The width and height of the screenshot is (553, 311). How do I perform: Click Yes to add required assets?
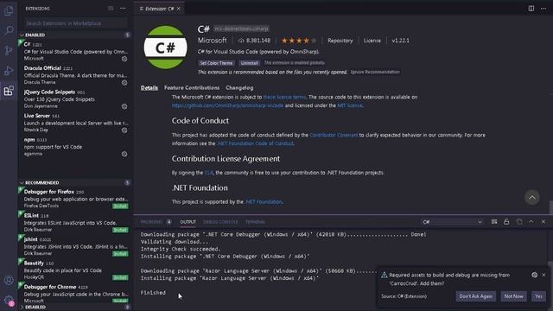click(538, 296)
